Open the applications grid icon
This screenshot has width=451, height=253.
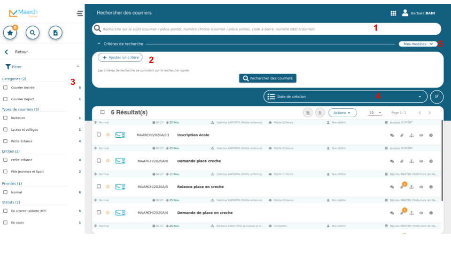pyautogui.click(x=393, y=13)
